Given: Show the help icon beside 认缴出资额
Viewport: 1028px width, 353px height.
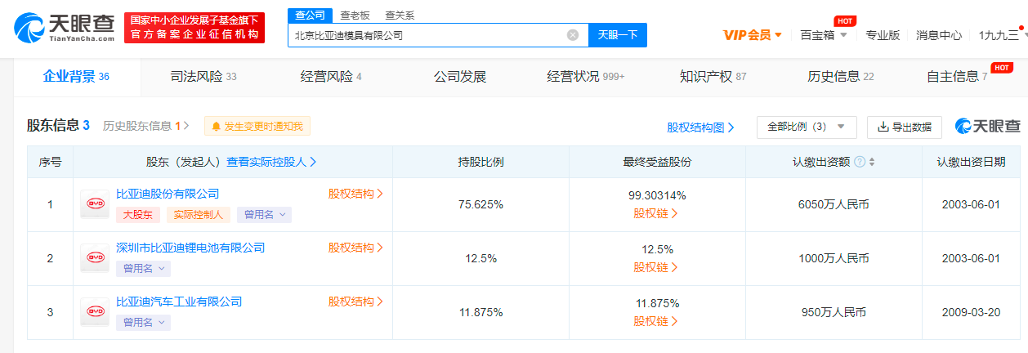Looking at the screenshot, I should point(860,162).
